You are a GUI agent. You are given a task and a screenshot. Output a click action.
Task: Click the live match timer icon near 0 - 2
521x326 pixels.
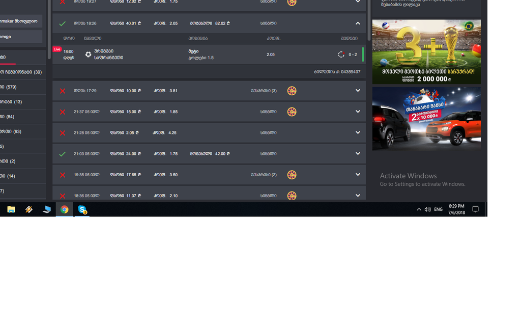coord(341,55)
